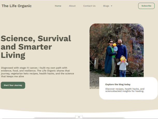Click the 'Discover recipes, health hacks' card text
Viewport: 158px width, 119px height.
125,90
